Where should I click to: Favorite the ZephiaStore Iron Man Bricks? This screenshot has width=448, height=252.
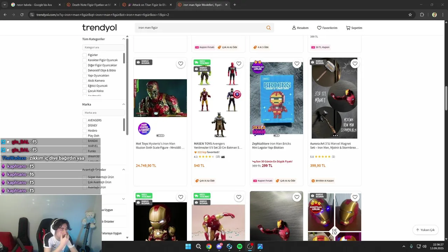[x=297, y=64]
